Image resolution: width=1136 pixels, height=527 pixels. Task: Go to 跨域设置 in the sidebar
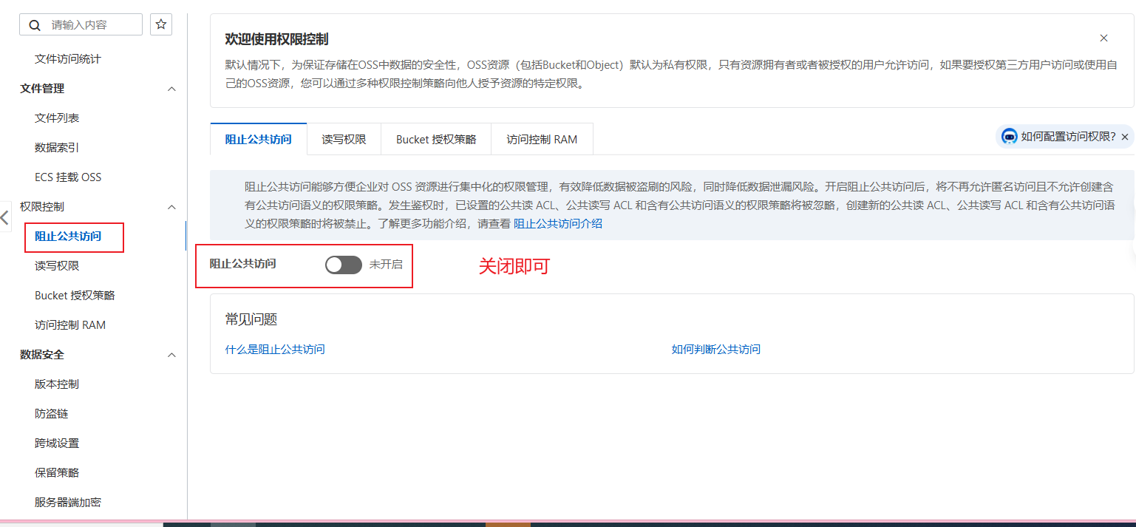(57, 443)
